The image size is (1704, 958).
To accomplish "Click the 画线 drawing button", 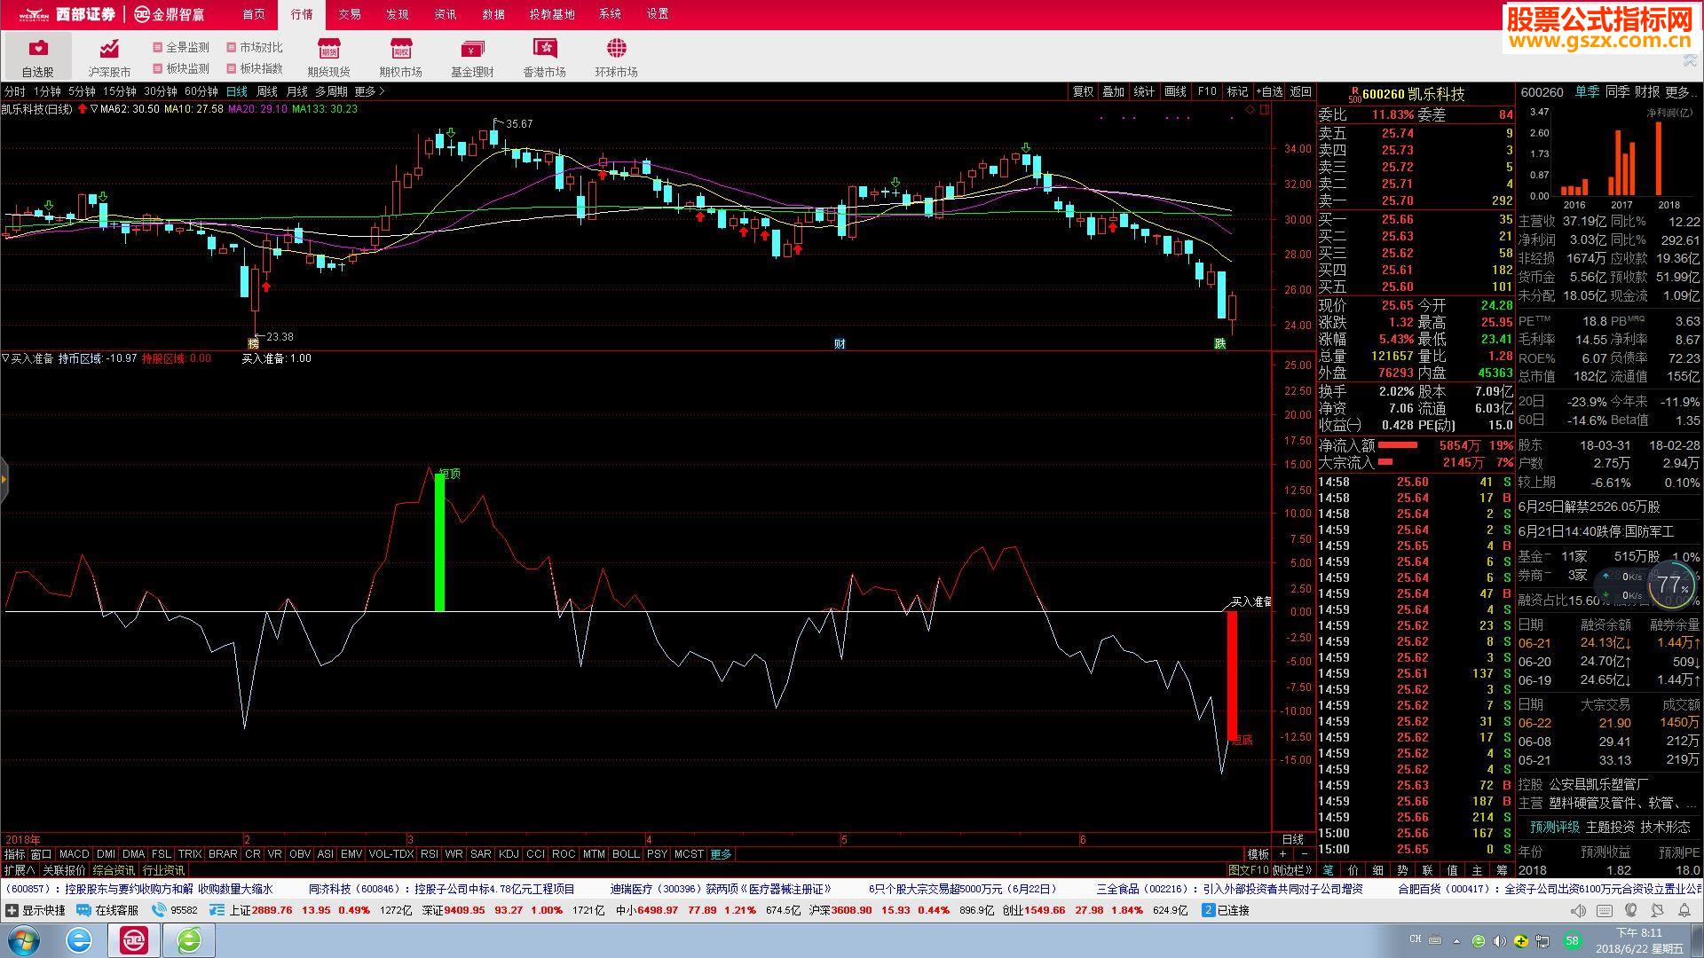I will pos(1175,91).
